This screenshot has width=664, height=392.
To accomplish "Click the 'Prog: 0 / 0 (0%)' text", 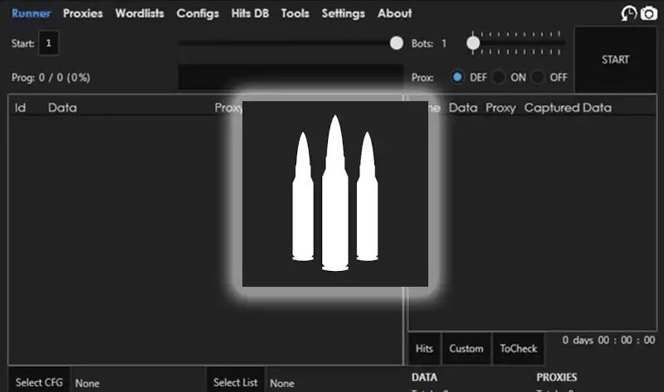I will (x=51, y=78).
